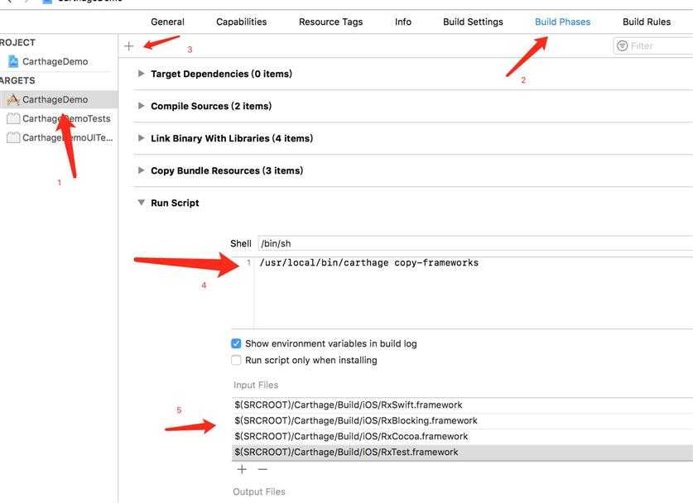Select RxBlocking.framework input file row

(x=462, y=420)
